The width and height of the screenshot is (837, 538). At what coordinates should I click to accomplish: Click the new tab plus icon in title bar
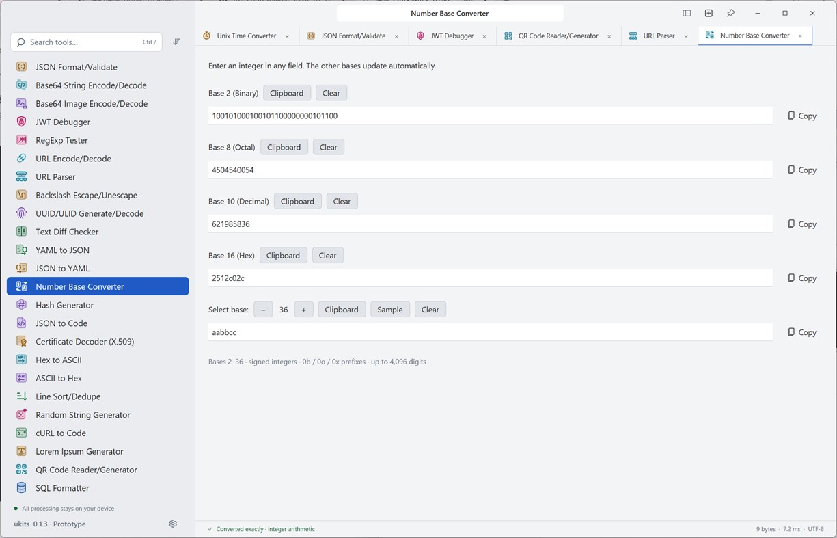(x=709, y=13)
